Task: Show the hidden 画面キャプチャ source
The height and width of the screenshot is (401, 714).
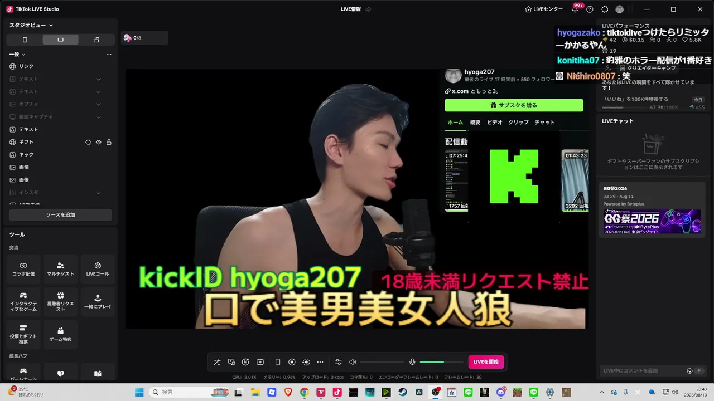Action: 98,117
